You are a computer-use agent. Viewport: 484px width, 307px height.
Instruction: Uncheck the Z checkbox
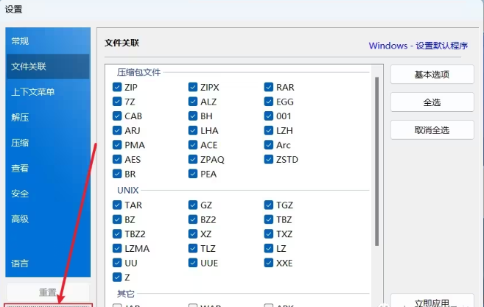(117, 277)
